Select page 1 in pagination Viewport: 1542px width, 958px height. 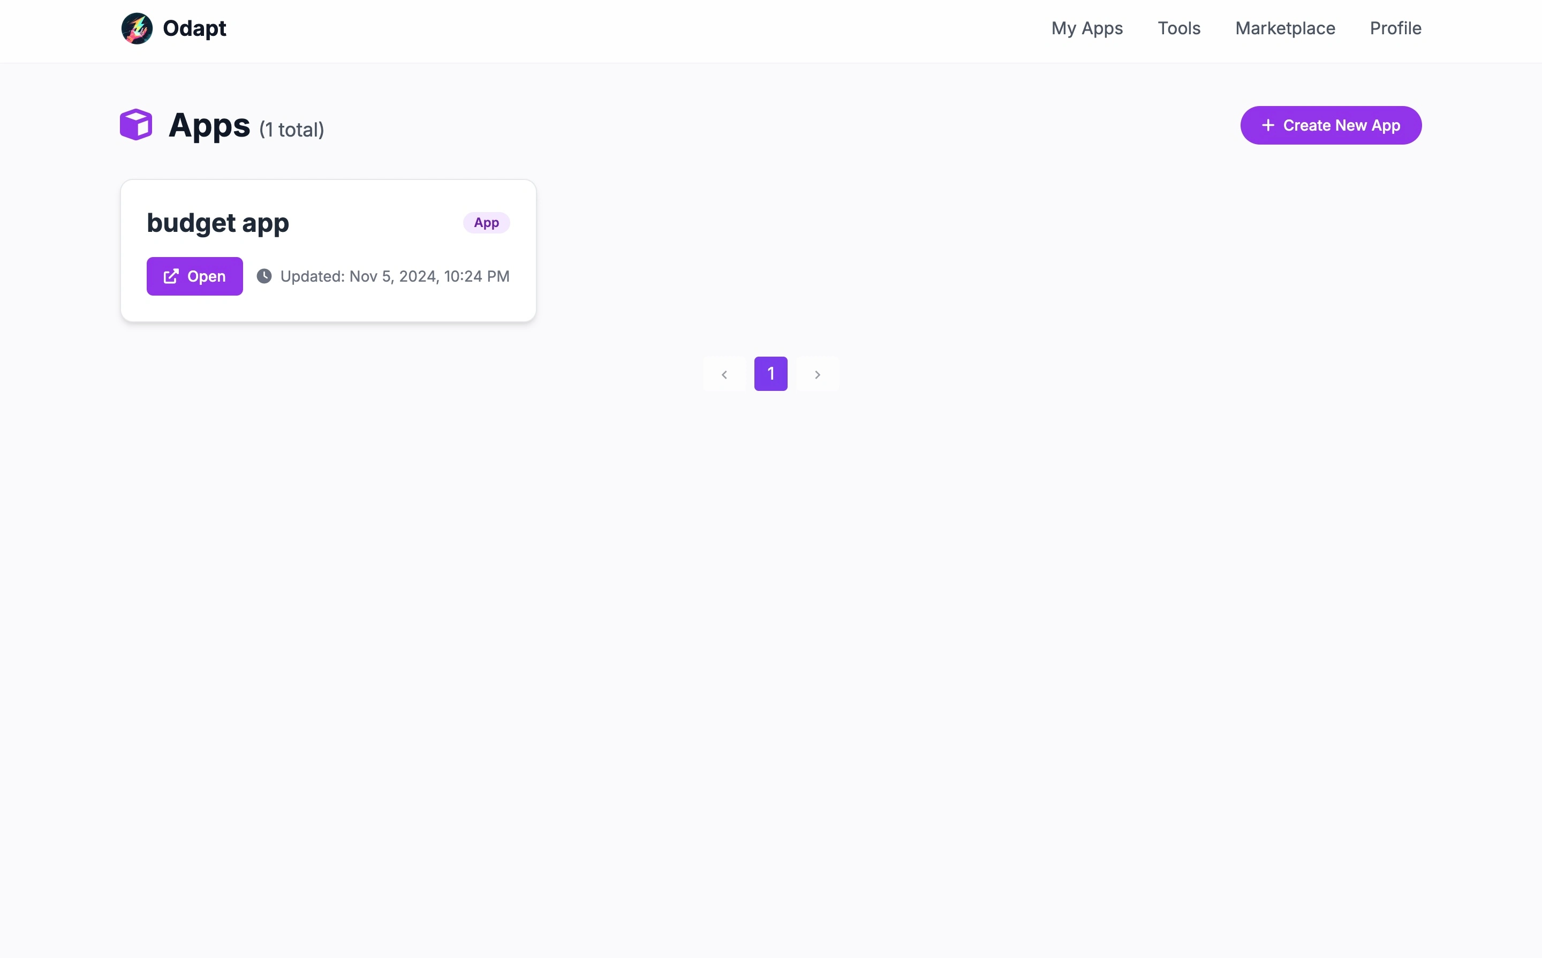770,374
